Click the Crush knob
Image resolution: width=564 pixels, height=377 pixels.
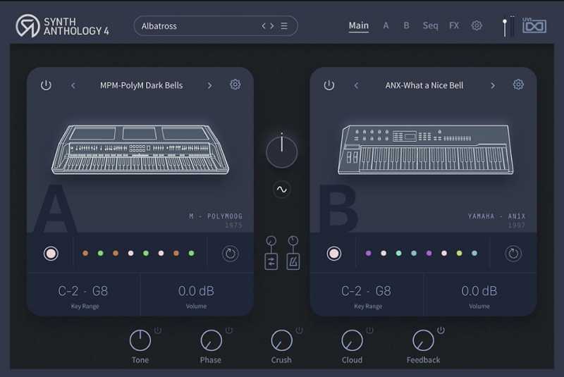(x=281, y=340)
